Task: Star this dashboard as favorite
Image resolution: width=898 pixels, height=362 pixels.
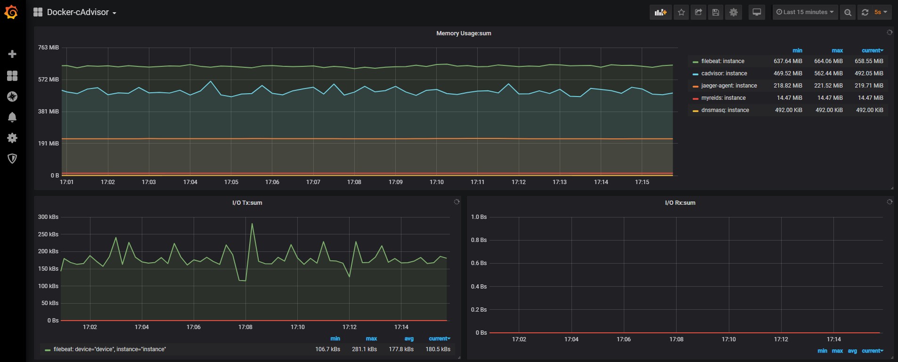Action: [681, 12]
